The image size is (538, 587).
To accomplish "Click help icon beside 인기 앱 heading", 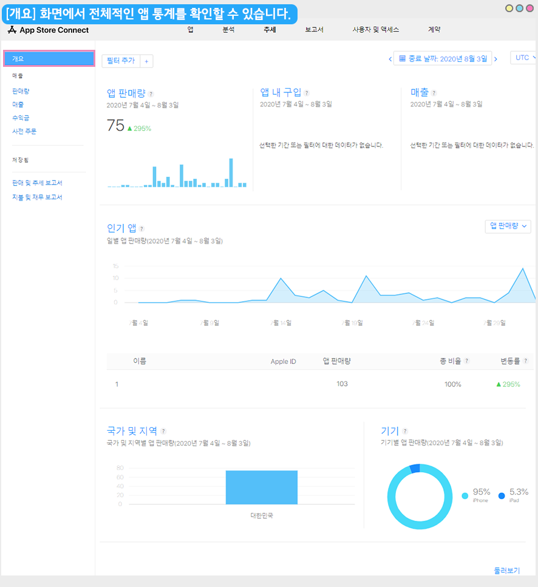I will [141, 229].
